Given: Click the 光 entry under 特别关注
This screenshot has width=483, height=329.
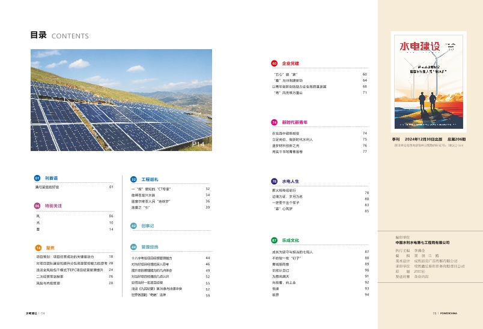Looking at the screenshot, I should pos(38,223).
